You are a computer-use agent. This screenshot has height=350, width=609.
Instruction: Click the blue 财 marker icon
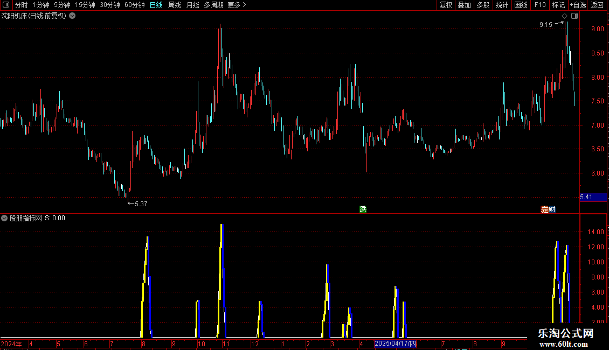coord(552,209)
